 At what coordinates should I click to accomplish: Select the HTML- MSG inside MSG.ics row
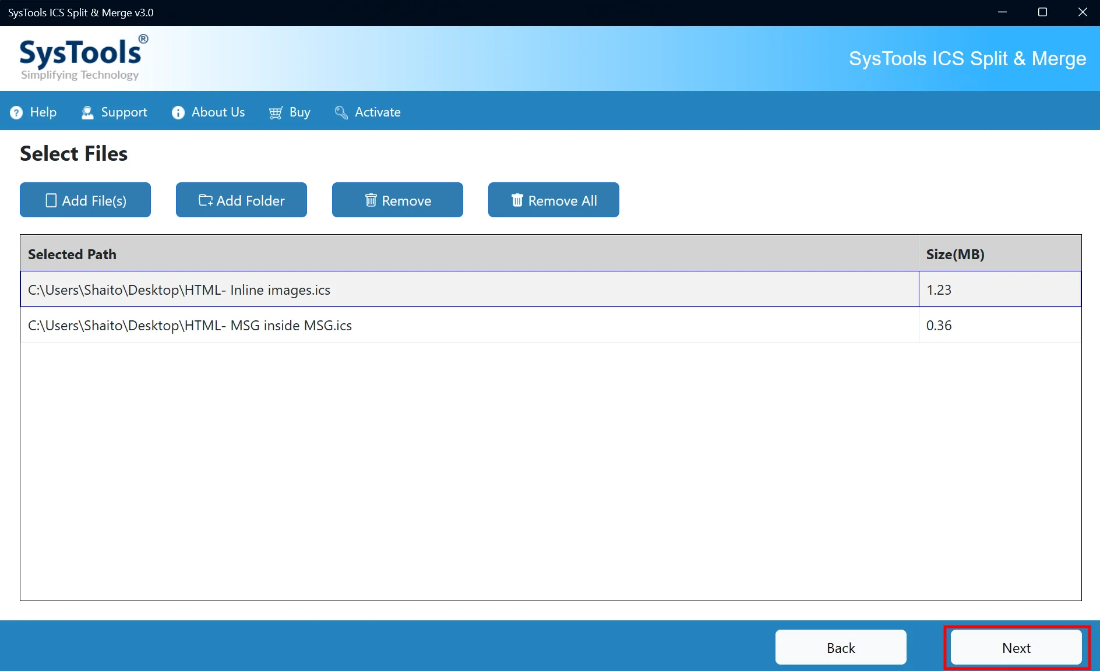[x=551, y=325]
